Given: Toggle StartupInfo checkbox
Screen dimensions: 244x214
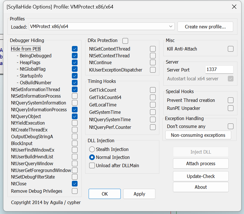Looking at the screenshot, I should point(75,76).
